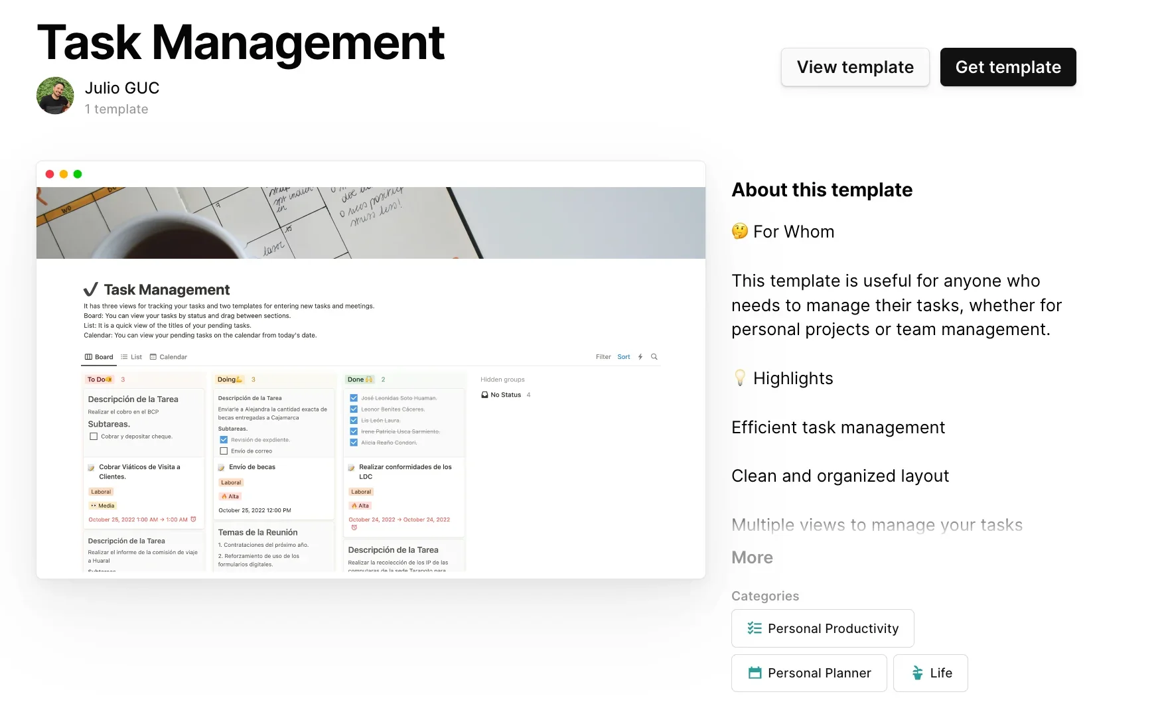The image size is (1164, 702).
Task: Uncheck the 'Revisión de expdiente' checkbox
Action: point(224,440)
